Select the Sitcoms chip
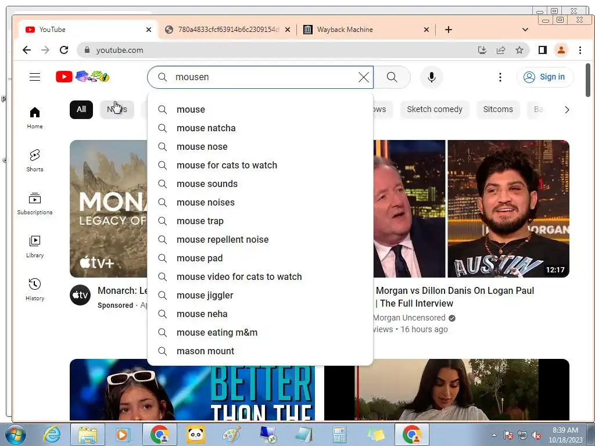The width and height of the screenshot is (595, 446). click(x=498, y=110)
